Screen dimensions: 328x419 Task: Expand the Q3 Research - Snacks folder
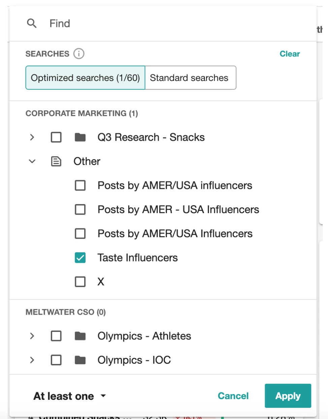[32, 137]
